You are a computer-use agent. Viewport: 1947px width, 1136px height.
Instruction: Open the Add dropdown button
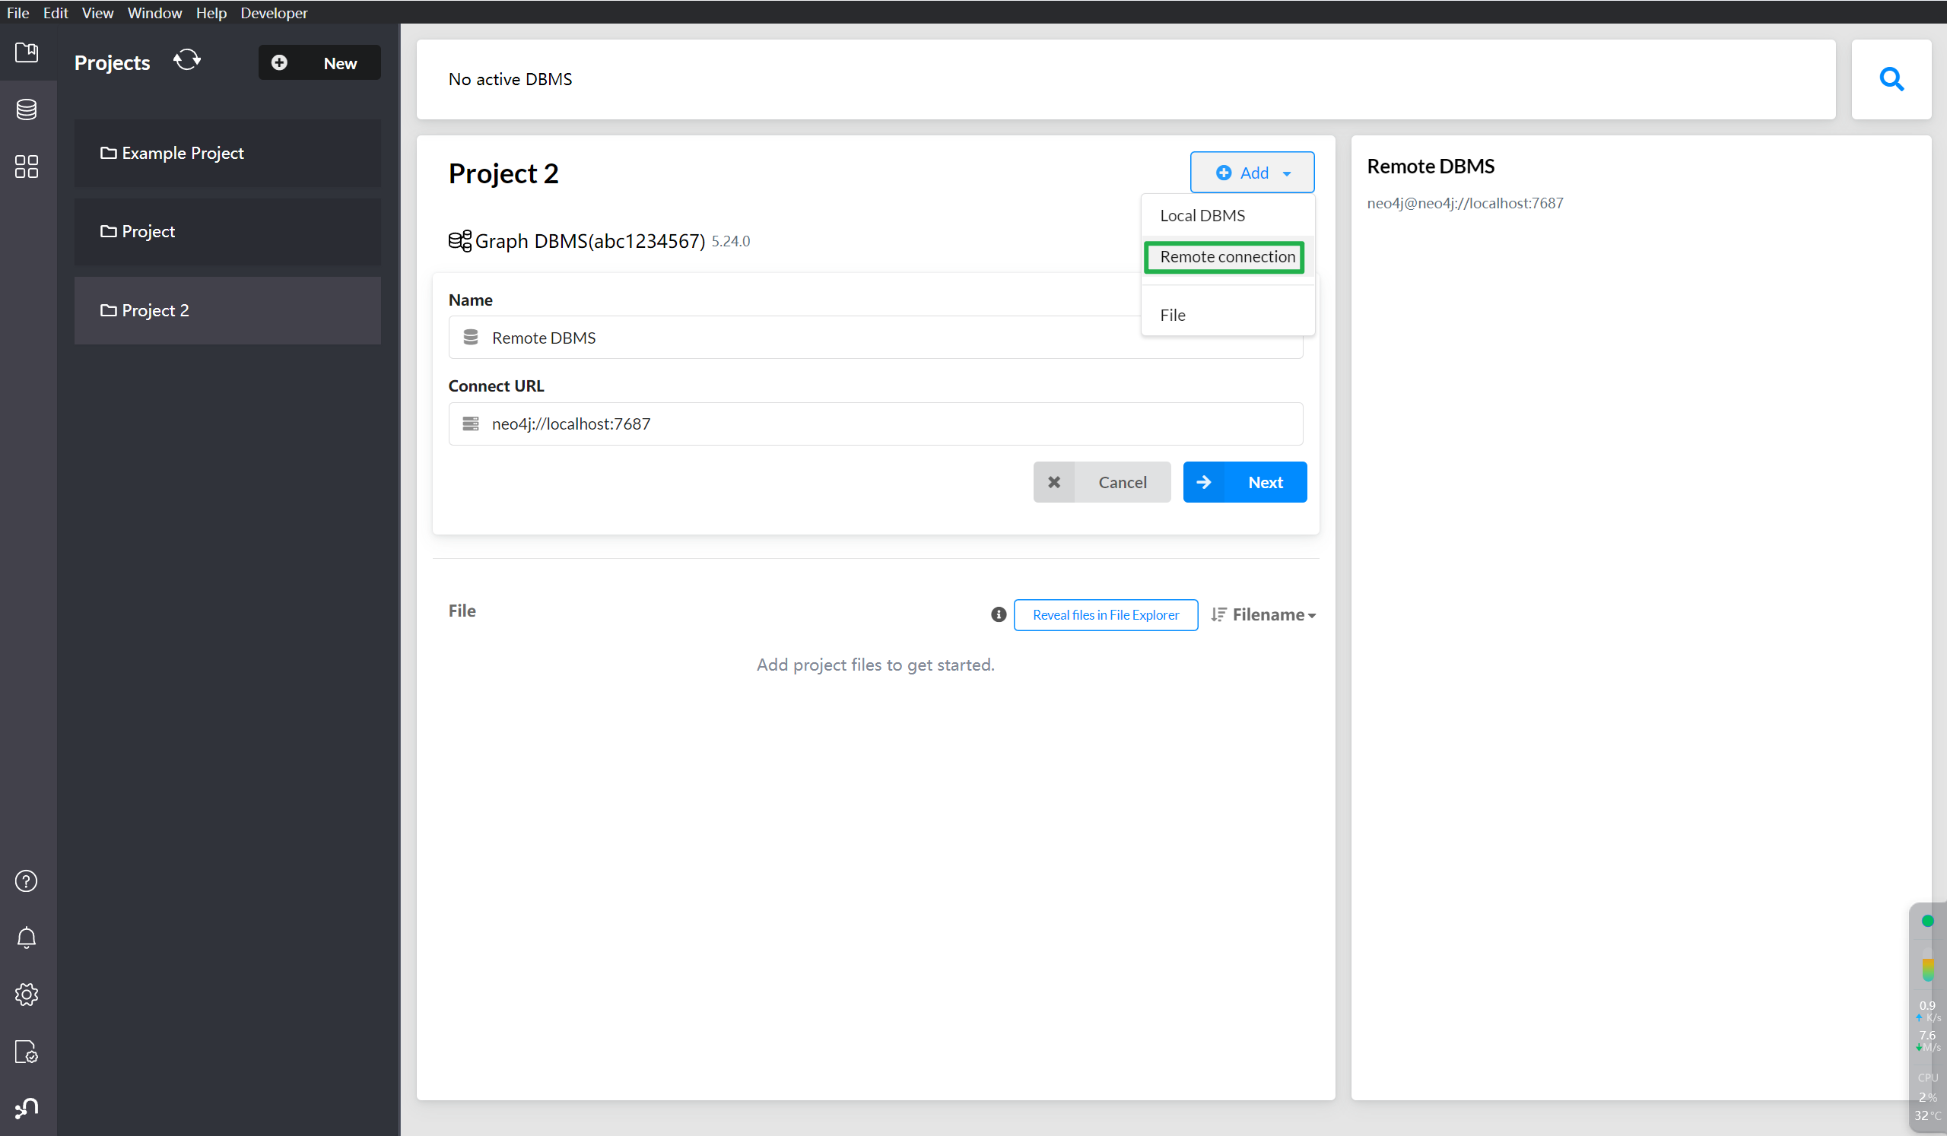point(1252,172)
